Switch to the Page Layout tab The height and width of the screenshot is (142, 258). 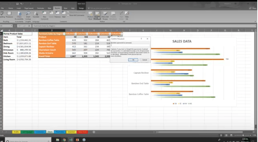click(29, 8)
